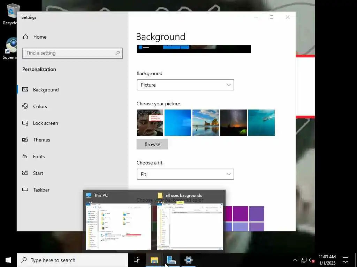Screen dimensions: 357x267
Task: Choose the first picture thumbnail with the face
Action: pyautogui.click(x=150, y=123)
